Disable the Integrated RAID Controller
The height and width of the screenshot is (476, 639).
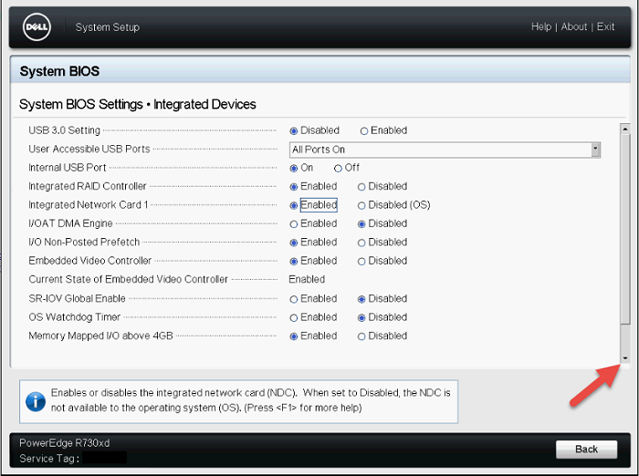362,187
